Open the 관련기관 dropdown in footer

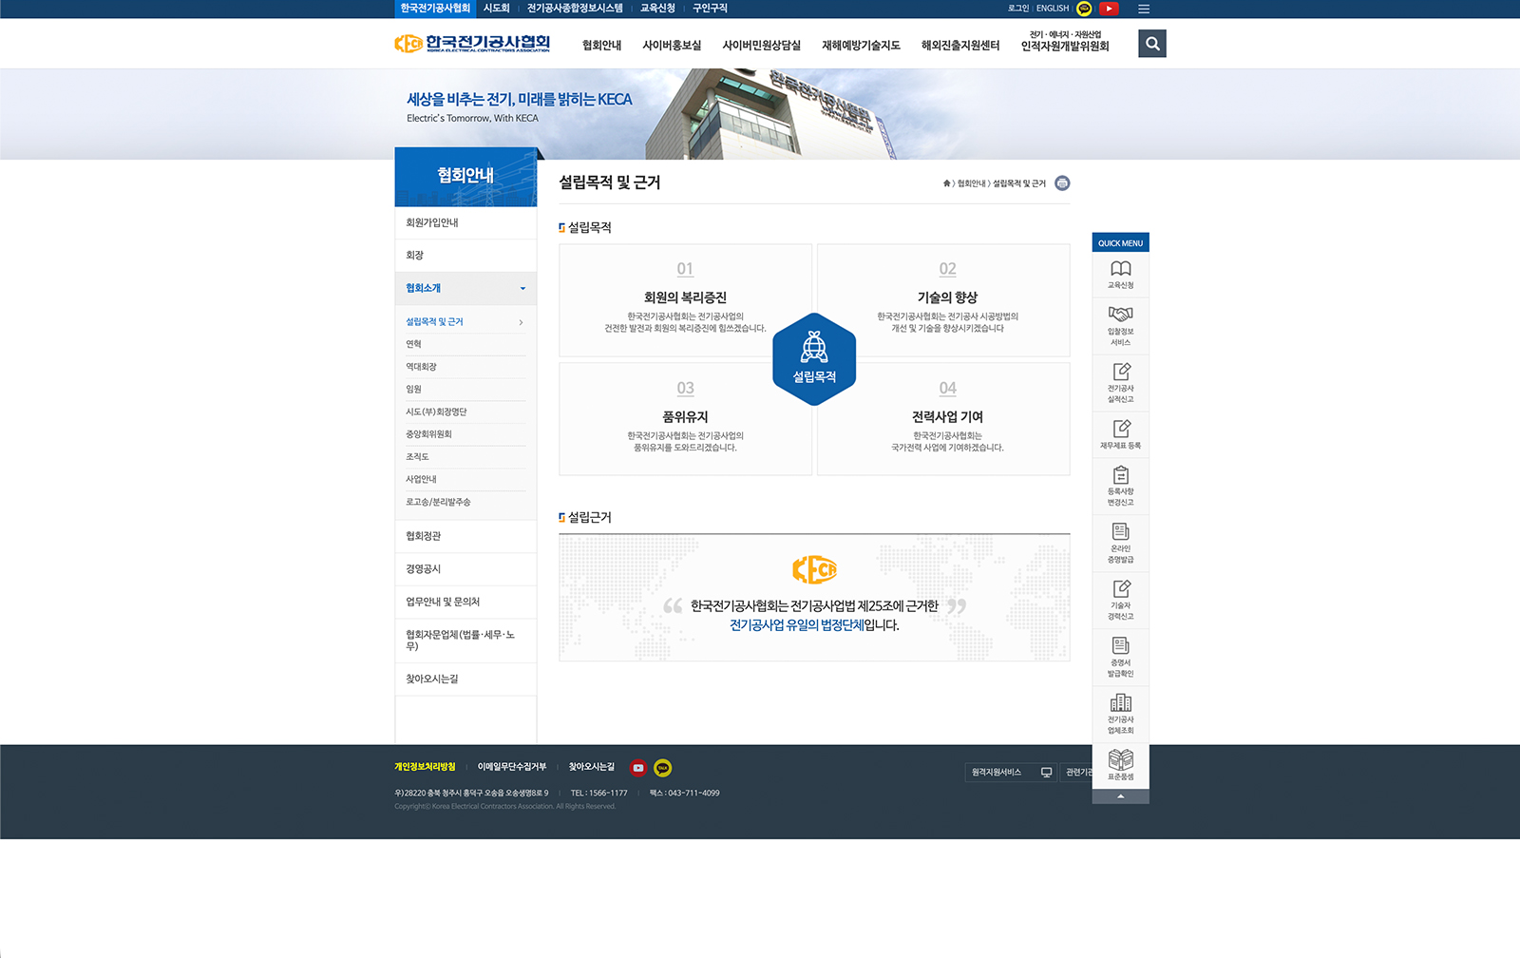tap(1077, 773)
